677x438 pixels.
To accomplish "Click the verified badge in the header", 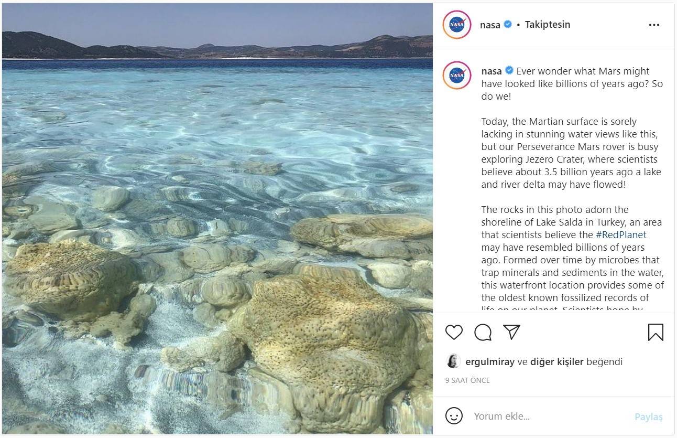I will tap(508, 24).
